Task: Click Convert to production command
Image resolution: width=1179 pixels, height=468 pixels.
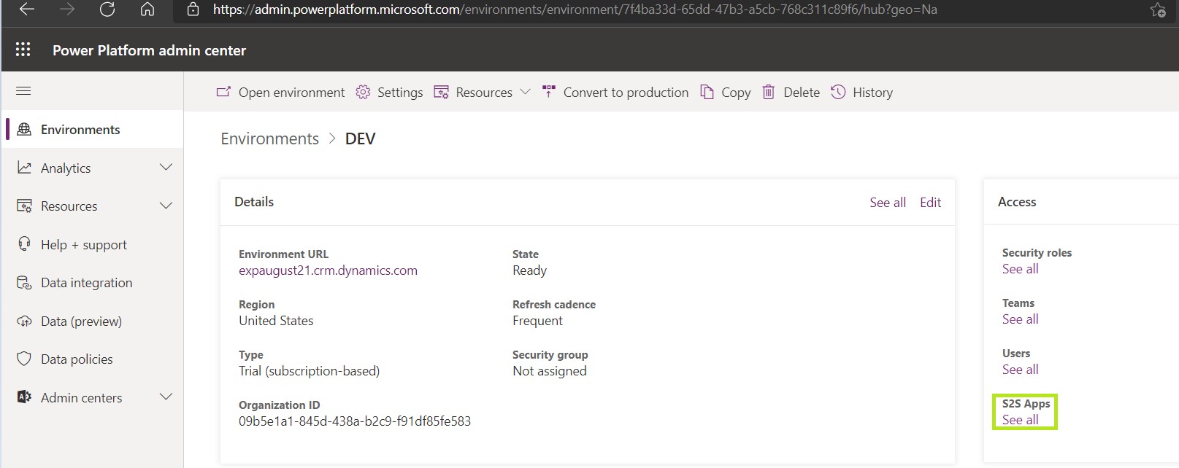Action: coord(626,93)
